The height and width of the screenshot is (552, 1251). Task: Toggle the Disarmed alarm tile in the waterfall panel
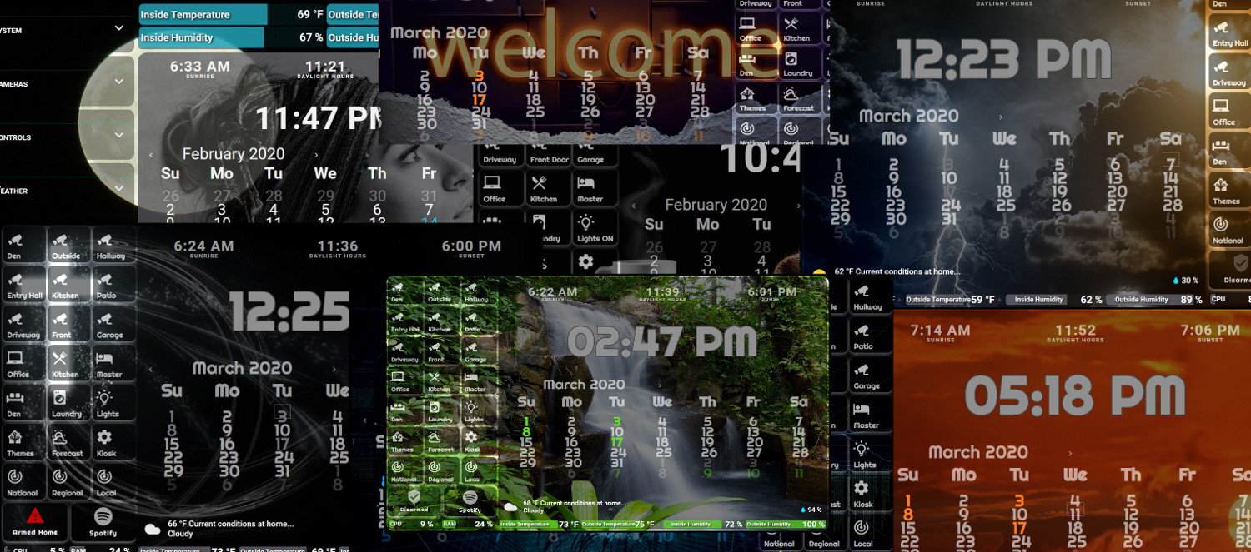(x=414, y=500)
